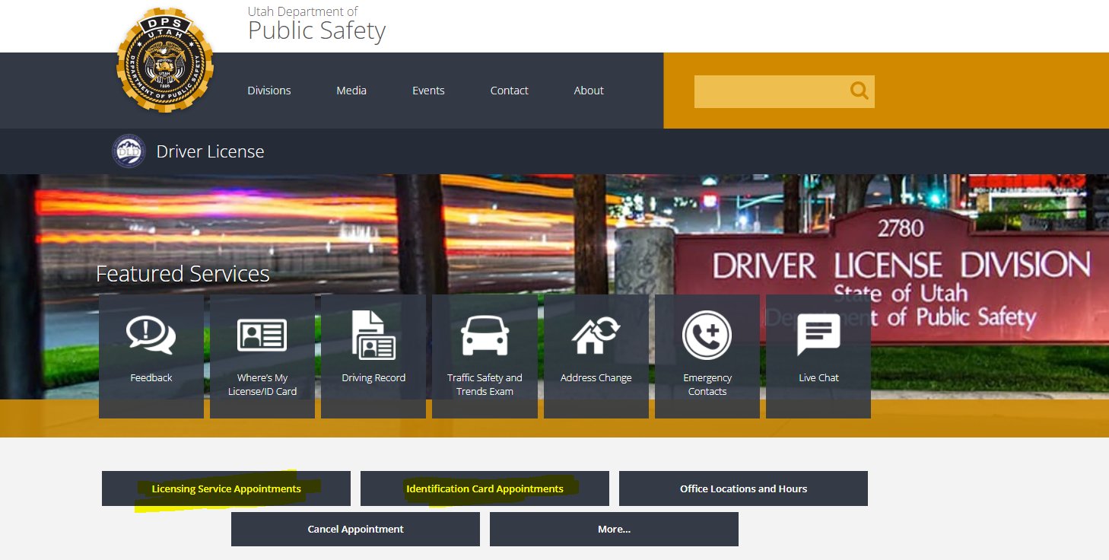The width and height of the screenshot is (1109, 560).
Task: Open the Divisions menu
Action: pyautogui.click(x=269, y=91)
